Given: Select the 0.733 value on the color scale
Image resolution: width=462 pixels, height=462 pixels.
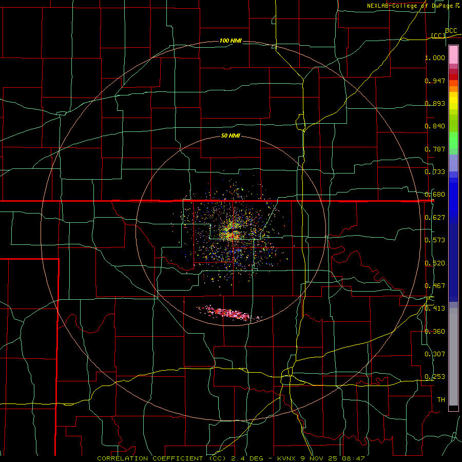Looking at the screenshot, I should tap(435, 172).
